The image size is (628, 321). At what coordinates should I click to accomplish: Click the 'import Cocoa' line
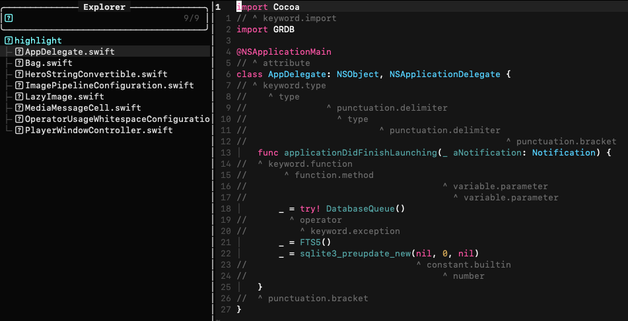[268, 7]
